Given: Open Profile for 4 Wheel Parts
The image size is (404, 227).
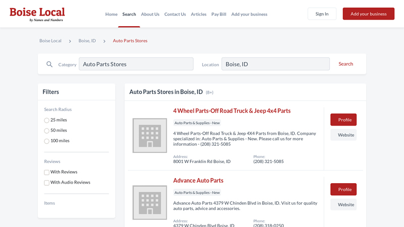Looking at the screenshot, I should (343, 120).
